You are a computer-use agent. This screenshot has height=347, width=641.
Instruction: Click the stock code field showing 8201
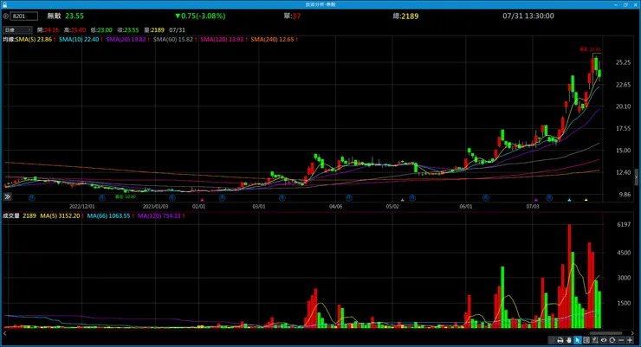click(23, 16)
